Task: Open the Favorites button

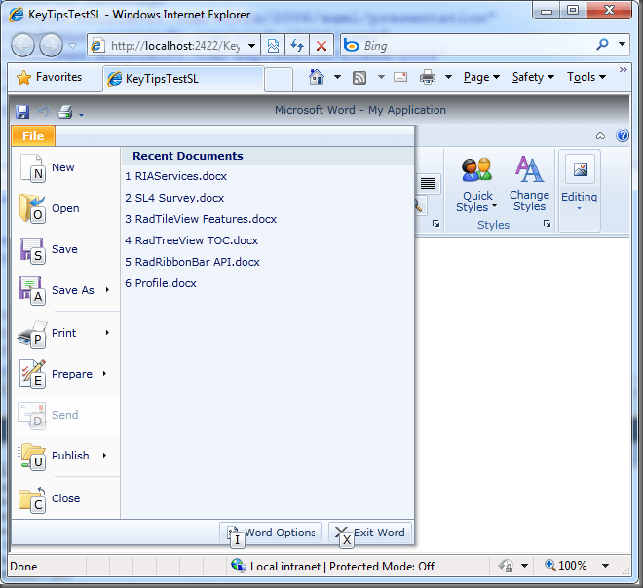Action: pyautogui.click(x=50, y=77)
